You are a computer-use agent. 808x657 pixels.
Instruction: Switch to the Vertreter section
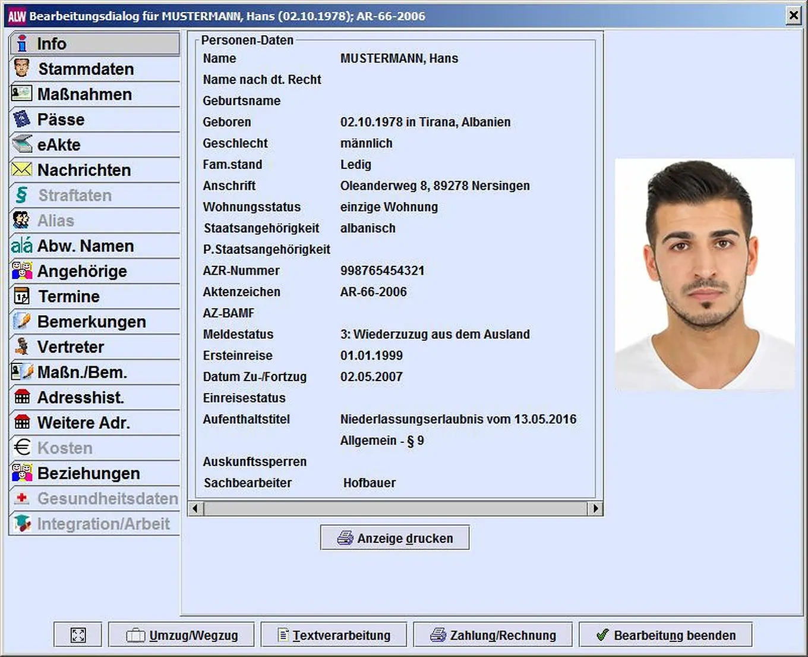click(x=71, y=347)
